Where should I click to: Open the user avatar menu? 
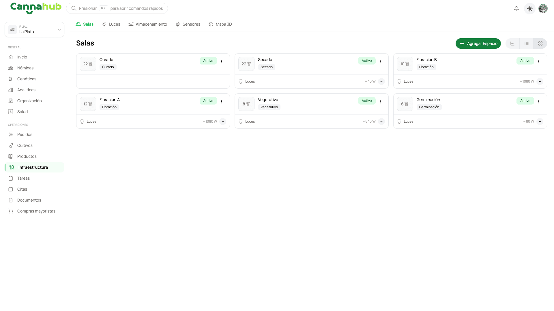(x=543, y=9)
